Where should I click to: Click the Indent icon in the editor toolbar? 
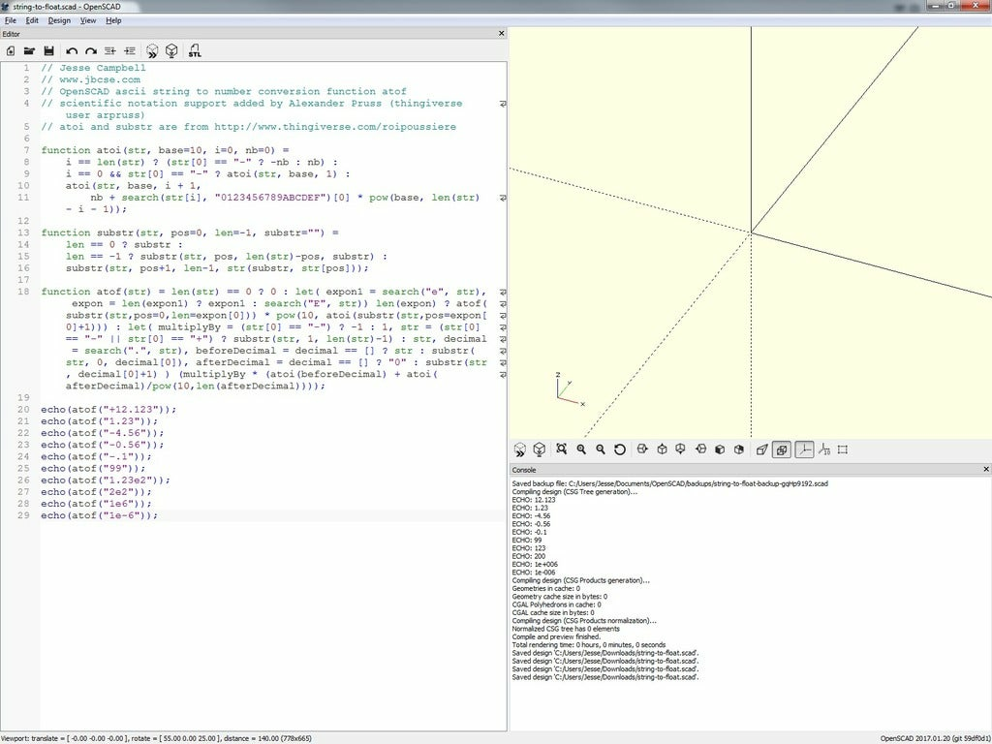tap(129, 50)
